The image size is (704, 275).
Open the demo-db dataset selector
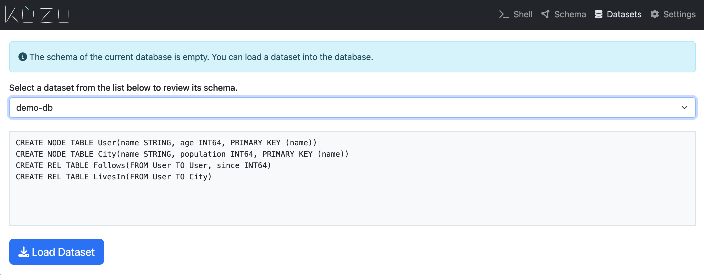[328, 108]
